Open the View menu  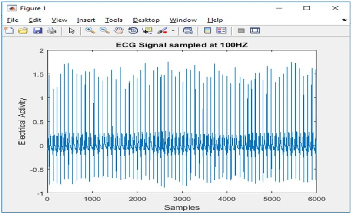click(x=60, y=20)
